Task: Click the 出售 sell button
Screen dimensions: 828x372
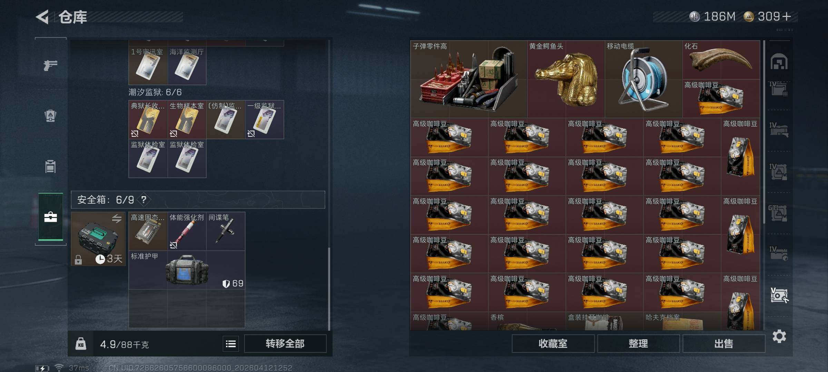Action: pyautogui.click(x=723, y=344)
